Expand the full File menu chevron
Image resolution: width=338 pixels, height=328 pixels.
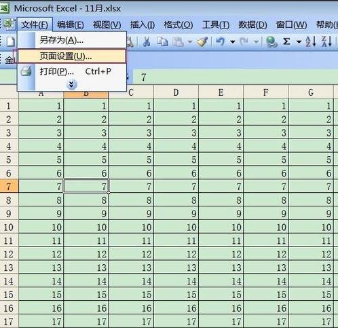click(72, 85)
